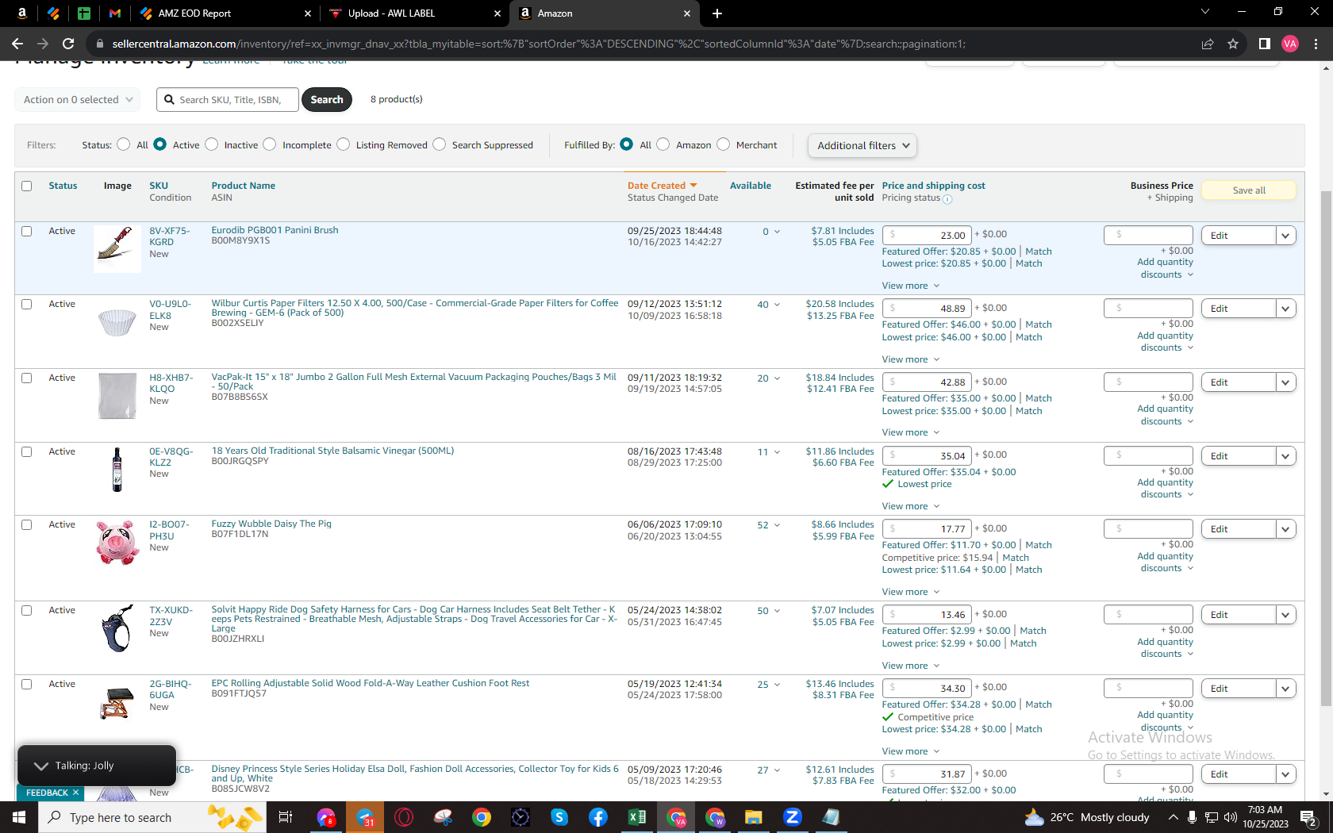Expand available quantity chevron for Wilbur Curtis row
Image resolution: width=1333 pixels, height=833 pixels.
pyautogui.click(x=777, y=305)
